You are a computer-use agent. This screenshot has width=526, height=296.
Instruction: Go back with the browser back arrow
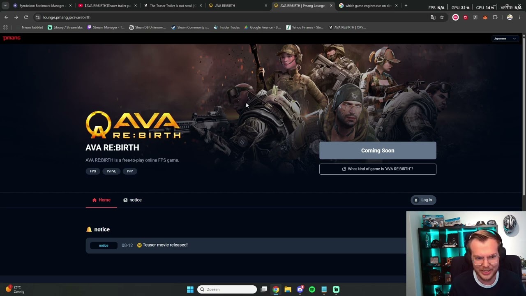pyautogui.click(x=6, y=17)
